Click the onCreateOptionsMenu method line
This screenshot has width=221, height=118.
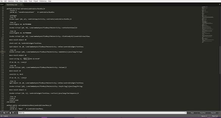tap(29, 105)
